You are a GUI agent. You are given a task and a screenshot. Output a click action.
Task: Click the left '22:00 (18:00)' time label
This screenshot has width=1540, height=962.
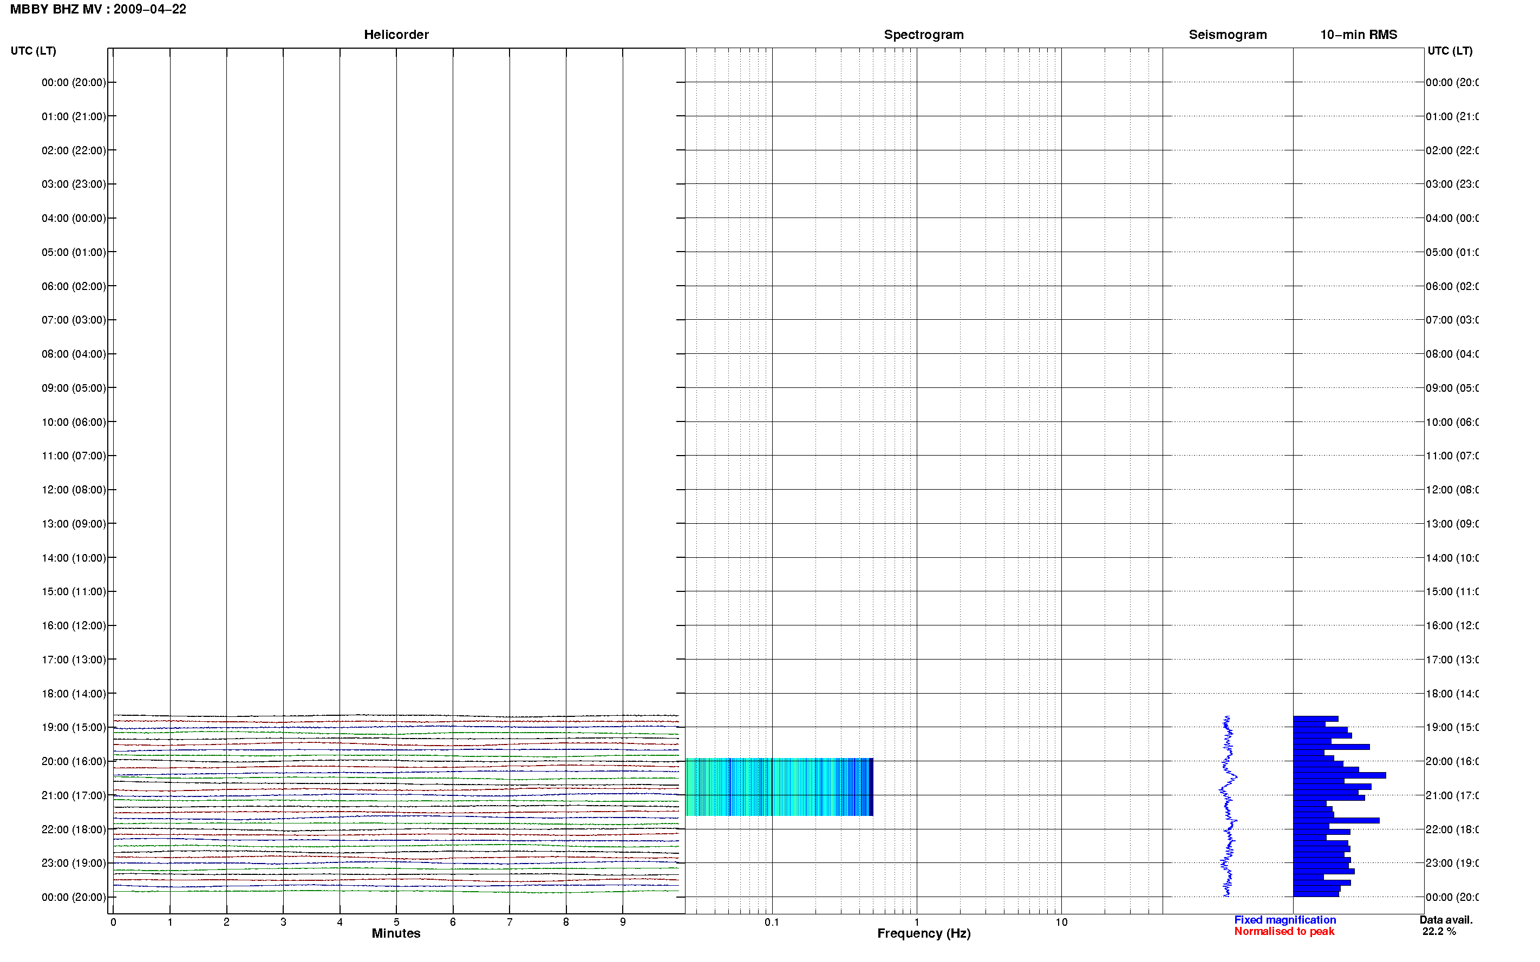click(74, 829)
